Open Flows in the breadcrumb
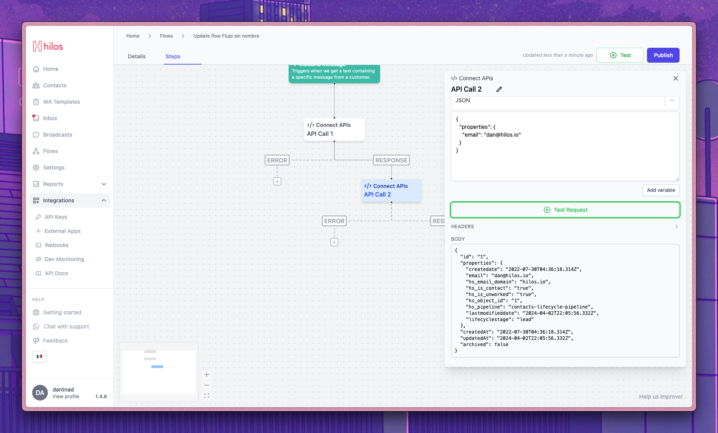This screenshot has height=433, width=718. [x=166, y=36]
